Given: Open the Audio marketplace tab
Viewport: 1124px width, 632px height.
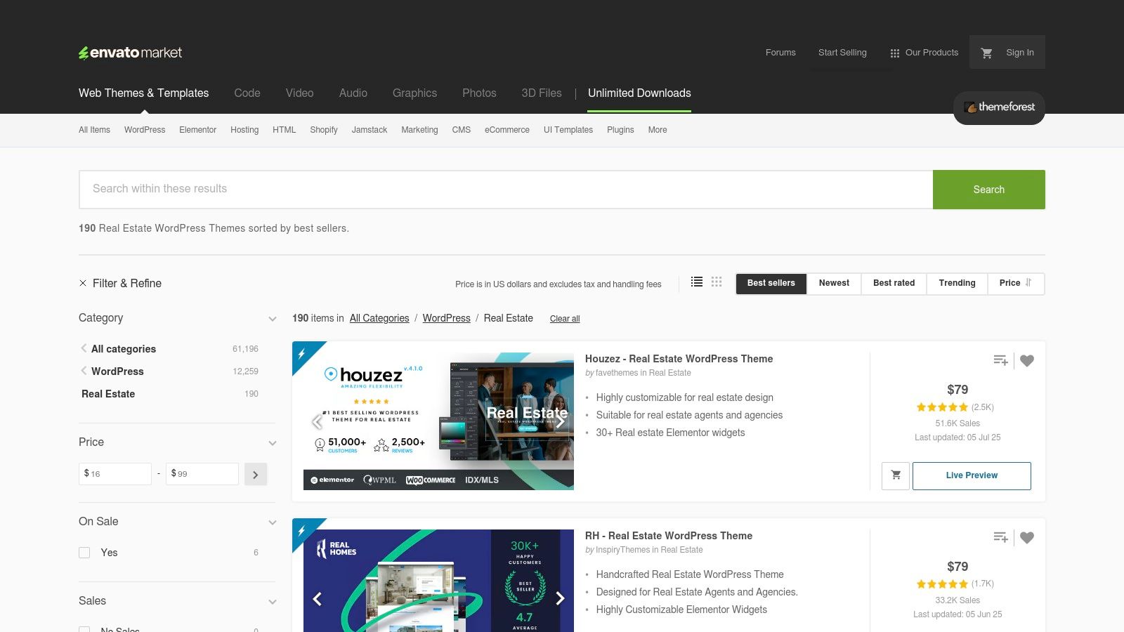Looking at the screenshot, I should [353, 93].
